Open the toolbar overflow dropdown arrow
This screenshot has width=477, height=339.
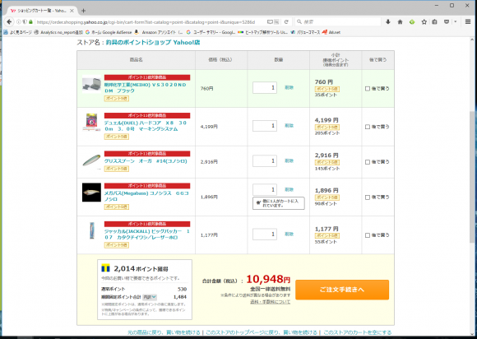(x=456, y=22)
